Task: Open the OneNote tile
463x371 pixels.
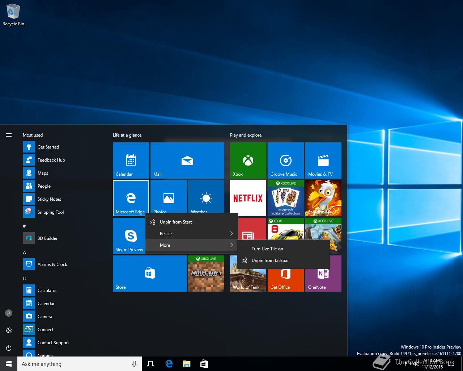Action: (323, 280)
